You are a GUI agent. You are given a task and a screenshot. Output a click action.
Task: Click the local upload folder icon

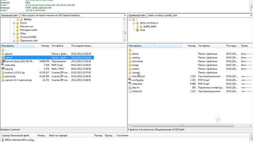tap(3, 54)
